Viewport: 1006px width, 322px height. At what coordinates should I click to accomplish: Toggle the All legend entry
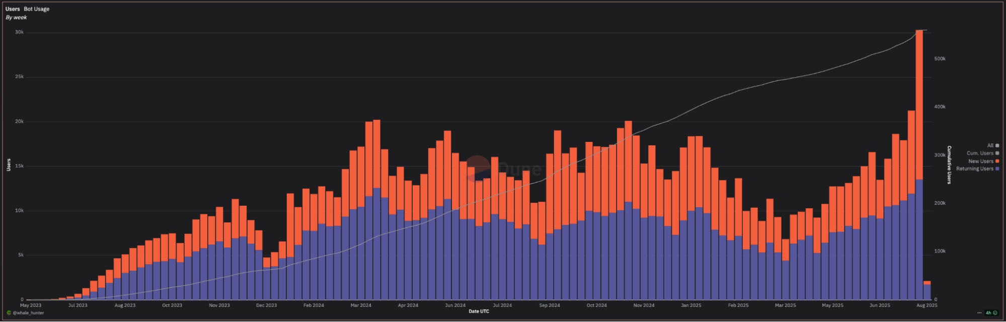[993, 145]
